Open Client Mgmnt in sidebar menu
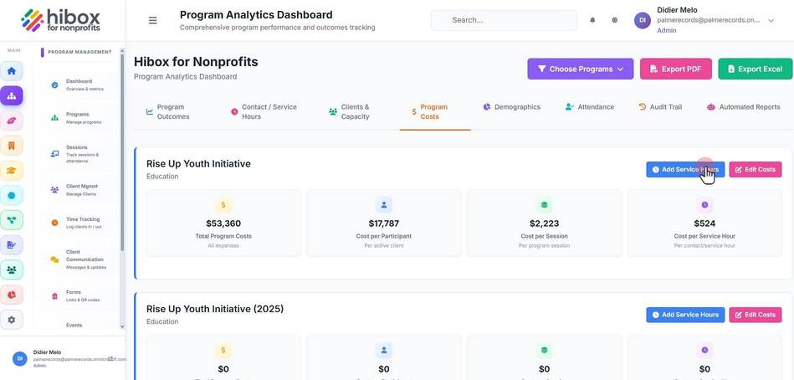Viewport: 794px width, 380px height. (79, 190)
